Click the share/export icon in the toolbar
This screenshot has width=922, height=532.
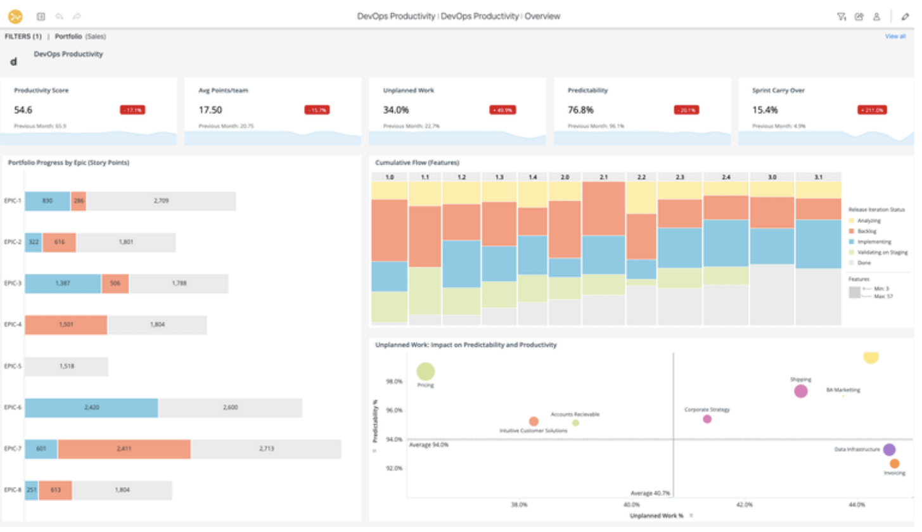coord(860,16)
